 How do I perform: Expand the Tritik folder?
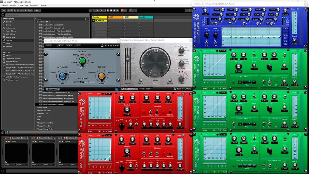[36, 117]
